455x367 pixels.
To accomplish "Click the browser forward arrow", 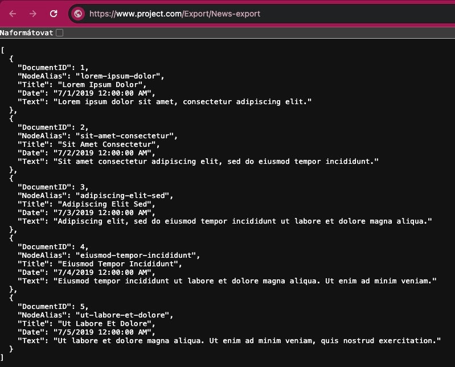I will 32,14.
